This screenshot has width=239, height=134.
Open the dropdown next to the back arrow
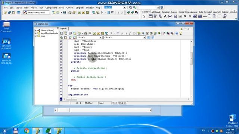coord(185,29)
